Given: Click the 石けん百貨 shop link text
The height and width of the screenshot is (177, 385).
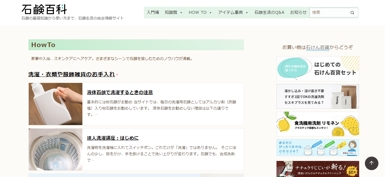Looking at the screenshot, I should point(318,47).
